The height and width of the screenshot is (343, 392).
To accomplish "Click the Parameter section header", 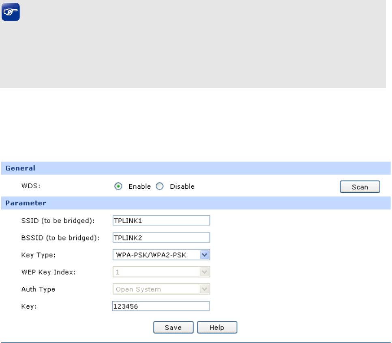I will (x=196, y=203).
